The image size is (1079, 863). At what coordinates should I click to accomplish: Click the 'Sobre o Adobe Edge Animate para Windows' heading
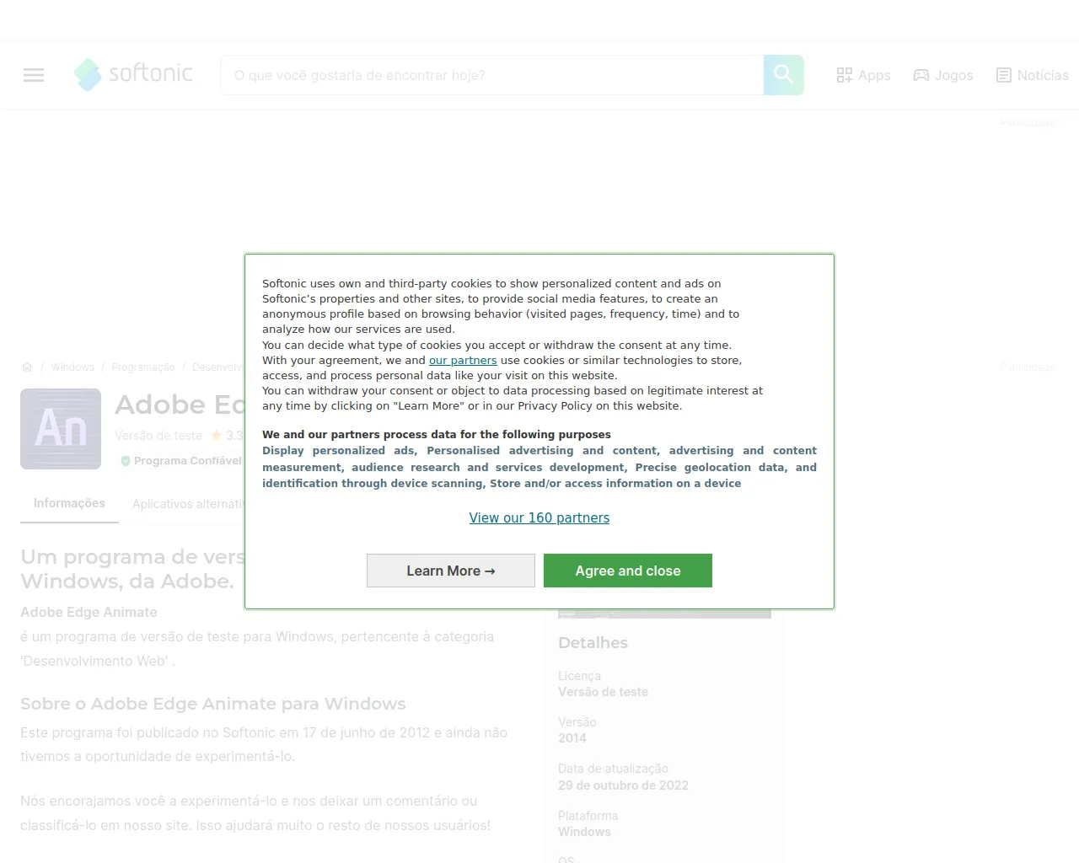pos(213,704)
